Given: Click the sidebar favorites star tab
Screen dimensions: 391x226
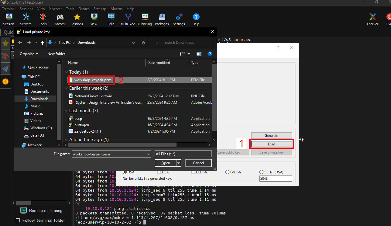Looking at the screenshot, I should (x=5, y=43).
